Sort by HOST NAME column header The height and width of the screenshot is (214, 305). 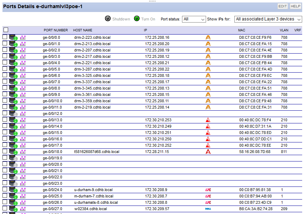[x=83, y=30]
